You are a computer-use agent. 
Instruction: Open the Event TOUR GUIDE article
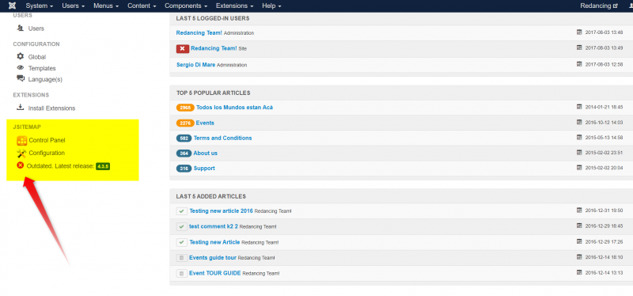(x=215, y=273)
